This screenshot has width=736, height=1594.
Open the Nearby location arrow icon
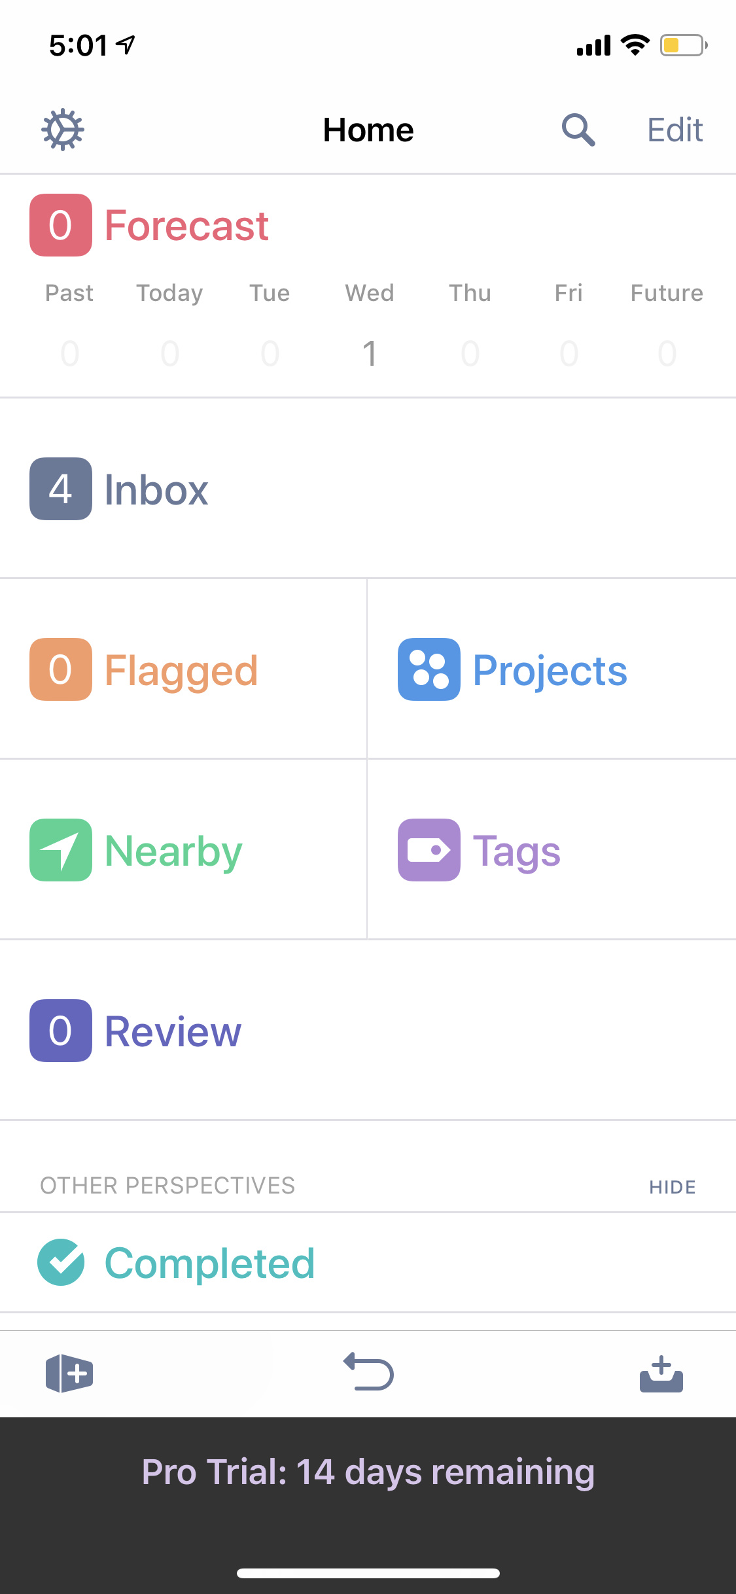(61, 850)
